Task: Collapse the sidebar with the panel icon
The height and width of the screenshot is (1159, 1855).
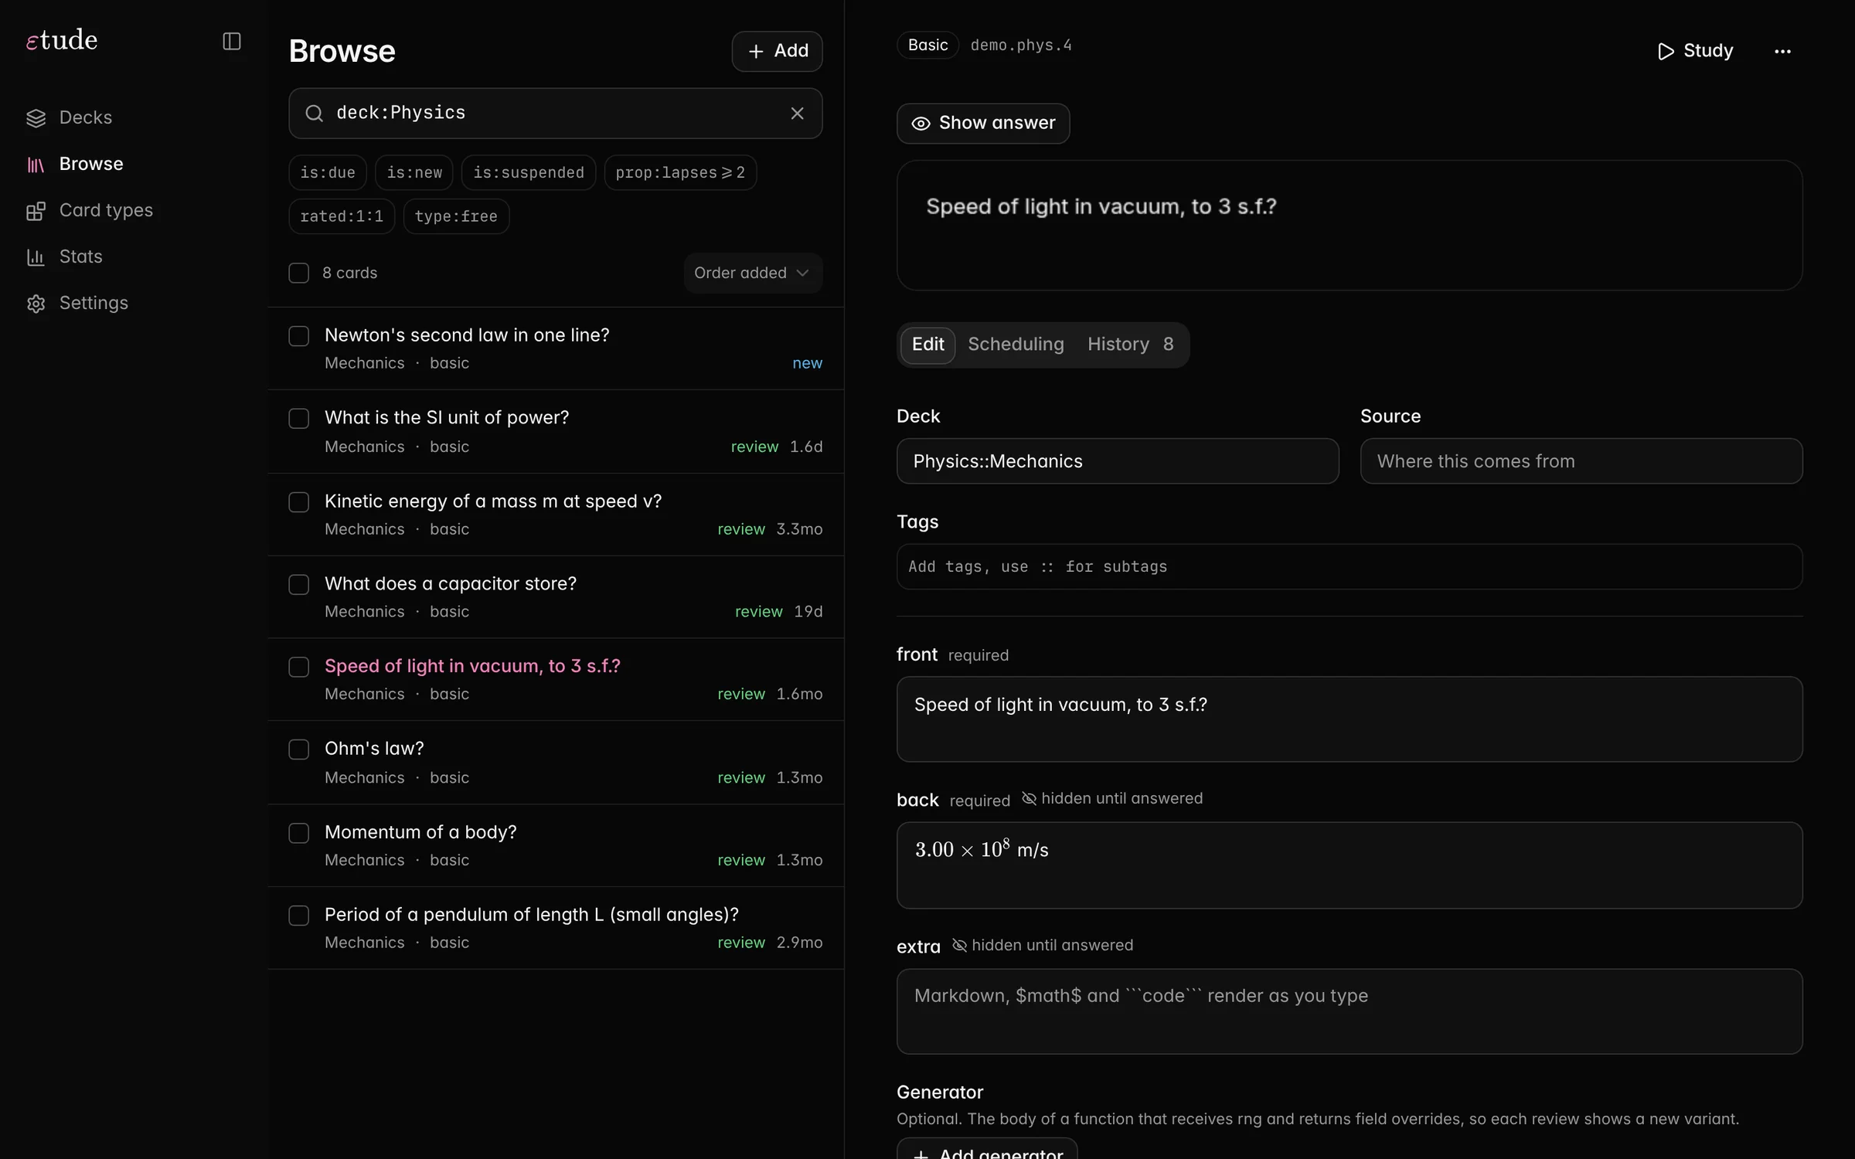Action: (232, 41)
